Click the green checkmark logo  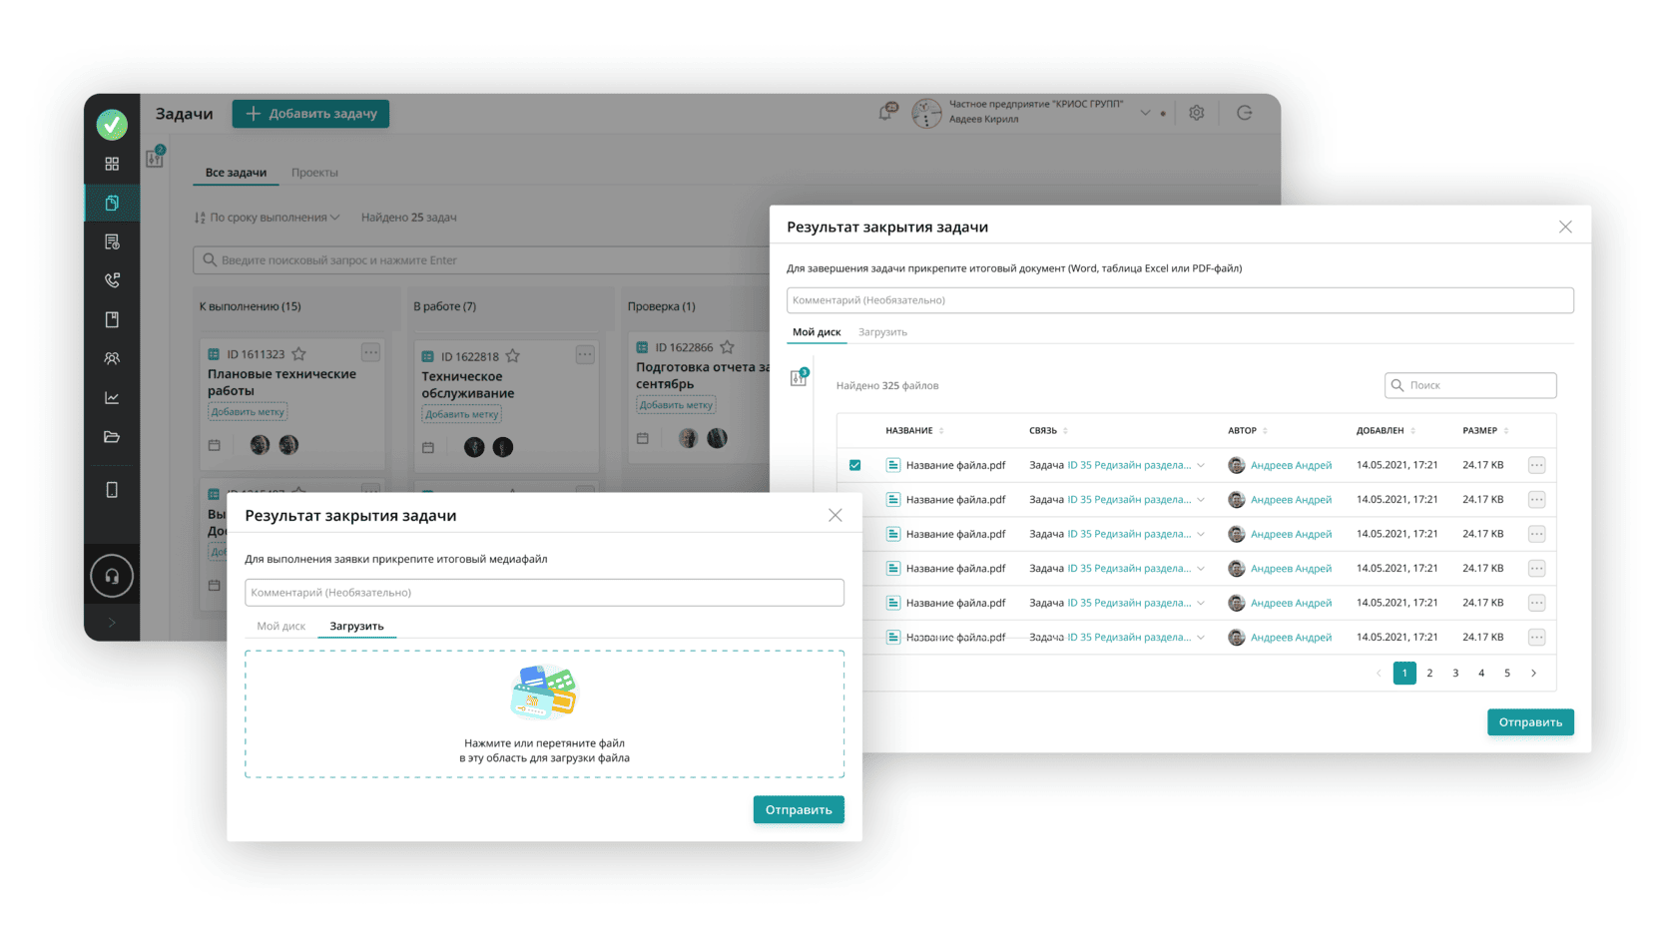coord(112,125)
